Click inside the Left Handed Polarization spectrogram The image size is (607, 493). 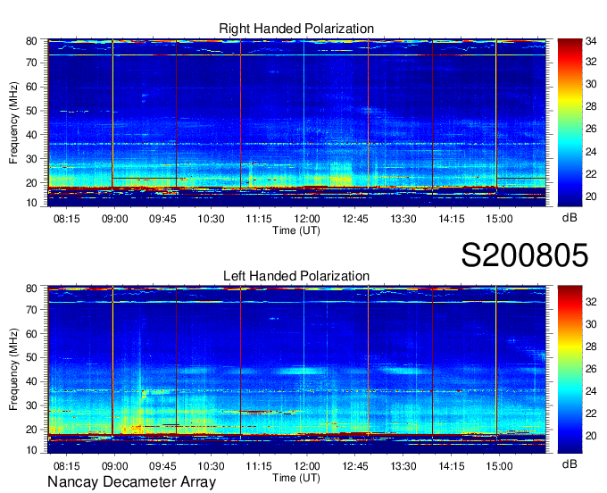coord(296,370)
